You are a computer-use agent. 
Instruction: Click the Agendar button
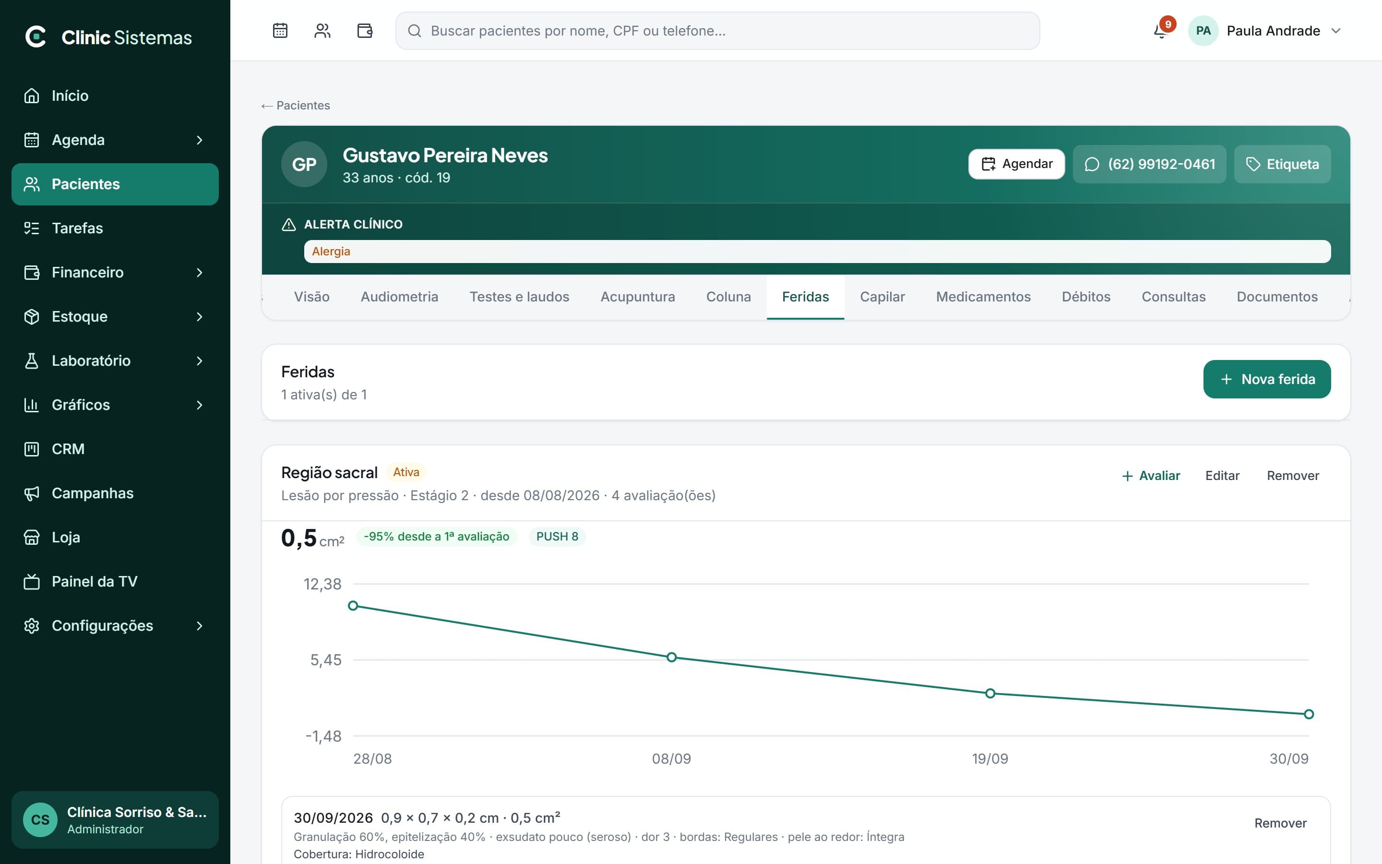1016,164
